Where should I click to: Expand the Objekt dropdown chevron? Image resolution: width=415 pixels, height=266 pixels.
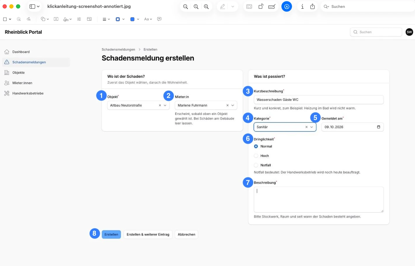(x=165, y=105)
